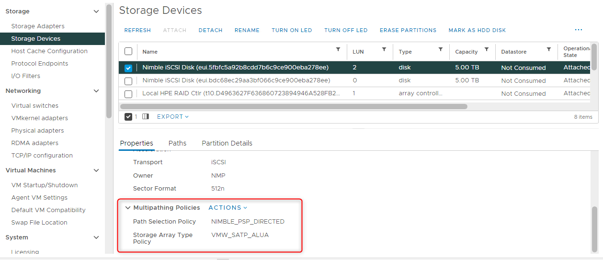Image resolution: width=603 pixels, height=260 pixels.
Task: Click the 512n Sector Format value
Action: (217, 189)
